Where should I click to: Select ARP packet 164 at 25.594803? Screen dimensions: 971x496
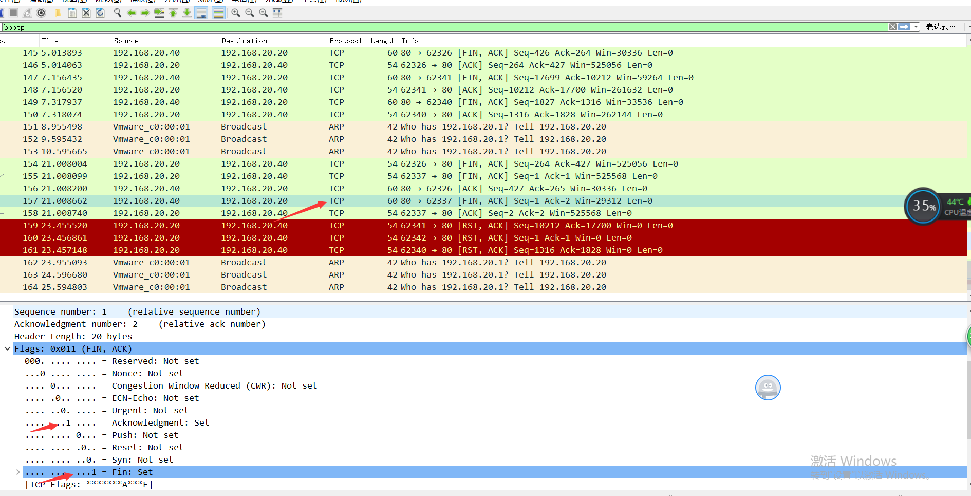pos(483,287)
